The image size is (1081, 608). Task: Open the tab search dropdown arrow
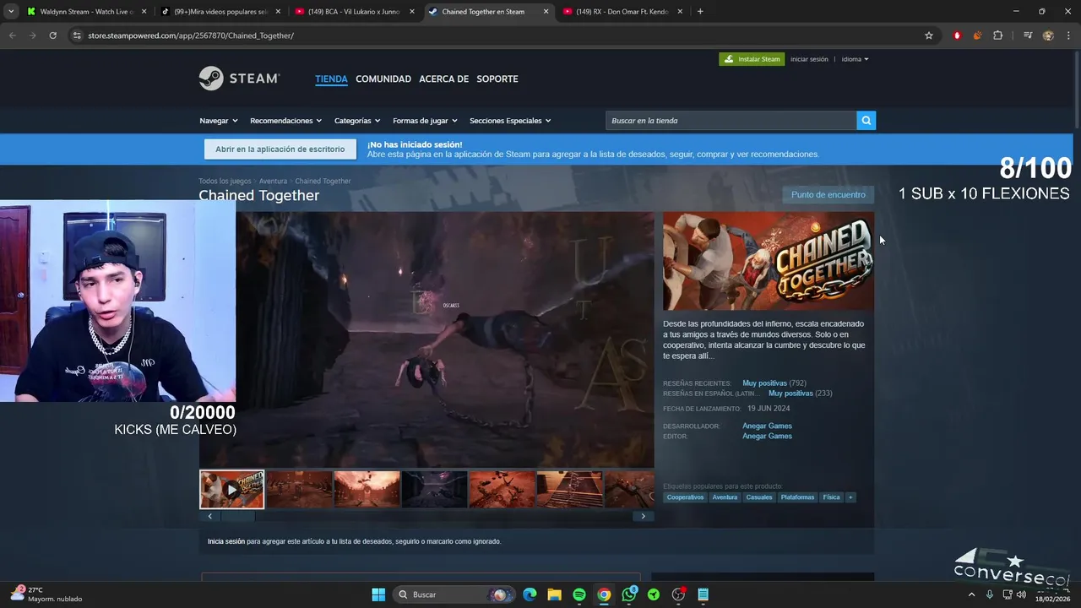(11, 12)
